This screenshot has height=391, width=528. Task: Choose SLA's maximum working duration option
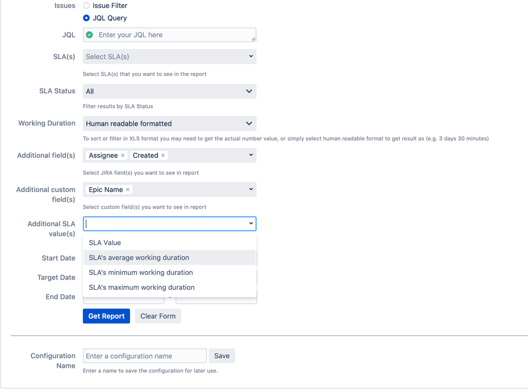click(x=169, y=287)
